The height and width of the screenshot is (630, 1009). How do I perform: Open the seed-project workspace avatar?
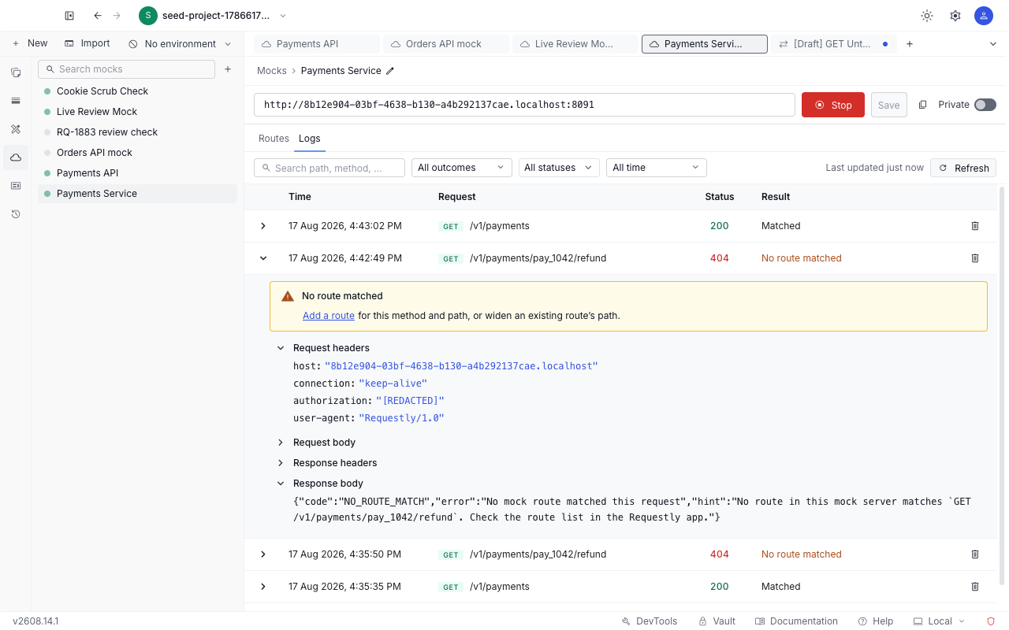pyautogui.click(x=148, y=16)
